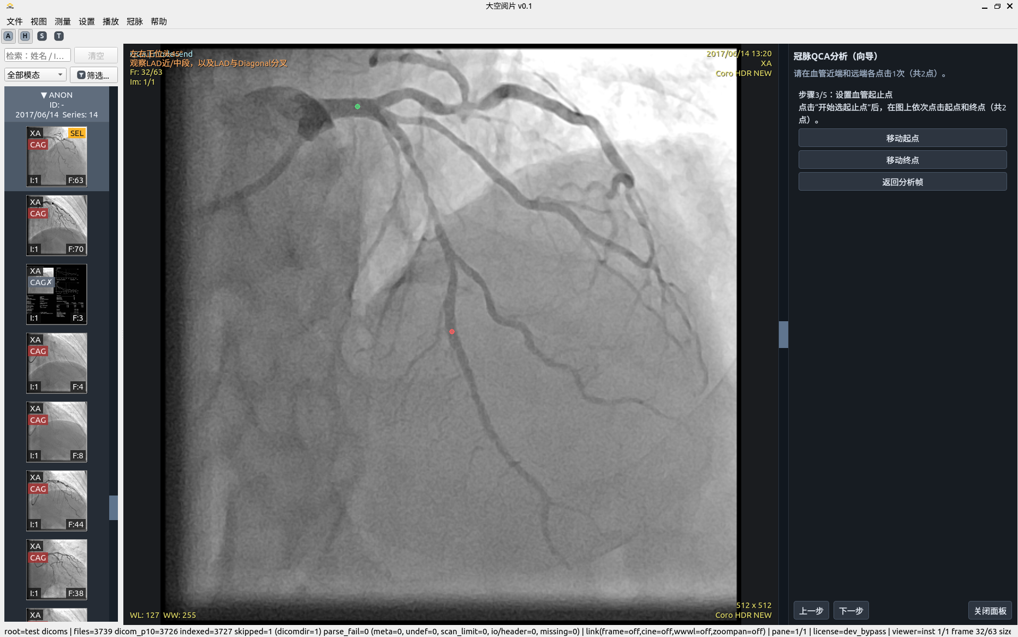Open the 测量 menu

coord(63,21)
